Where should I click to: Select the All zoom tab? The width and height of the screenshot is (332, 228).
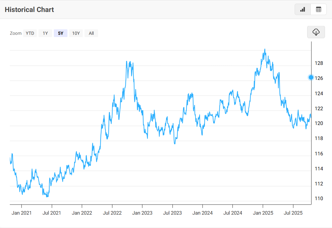pyautogui.click(x=91, y=33)
